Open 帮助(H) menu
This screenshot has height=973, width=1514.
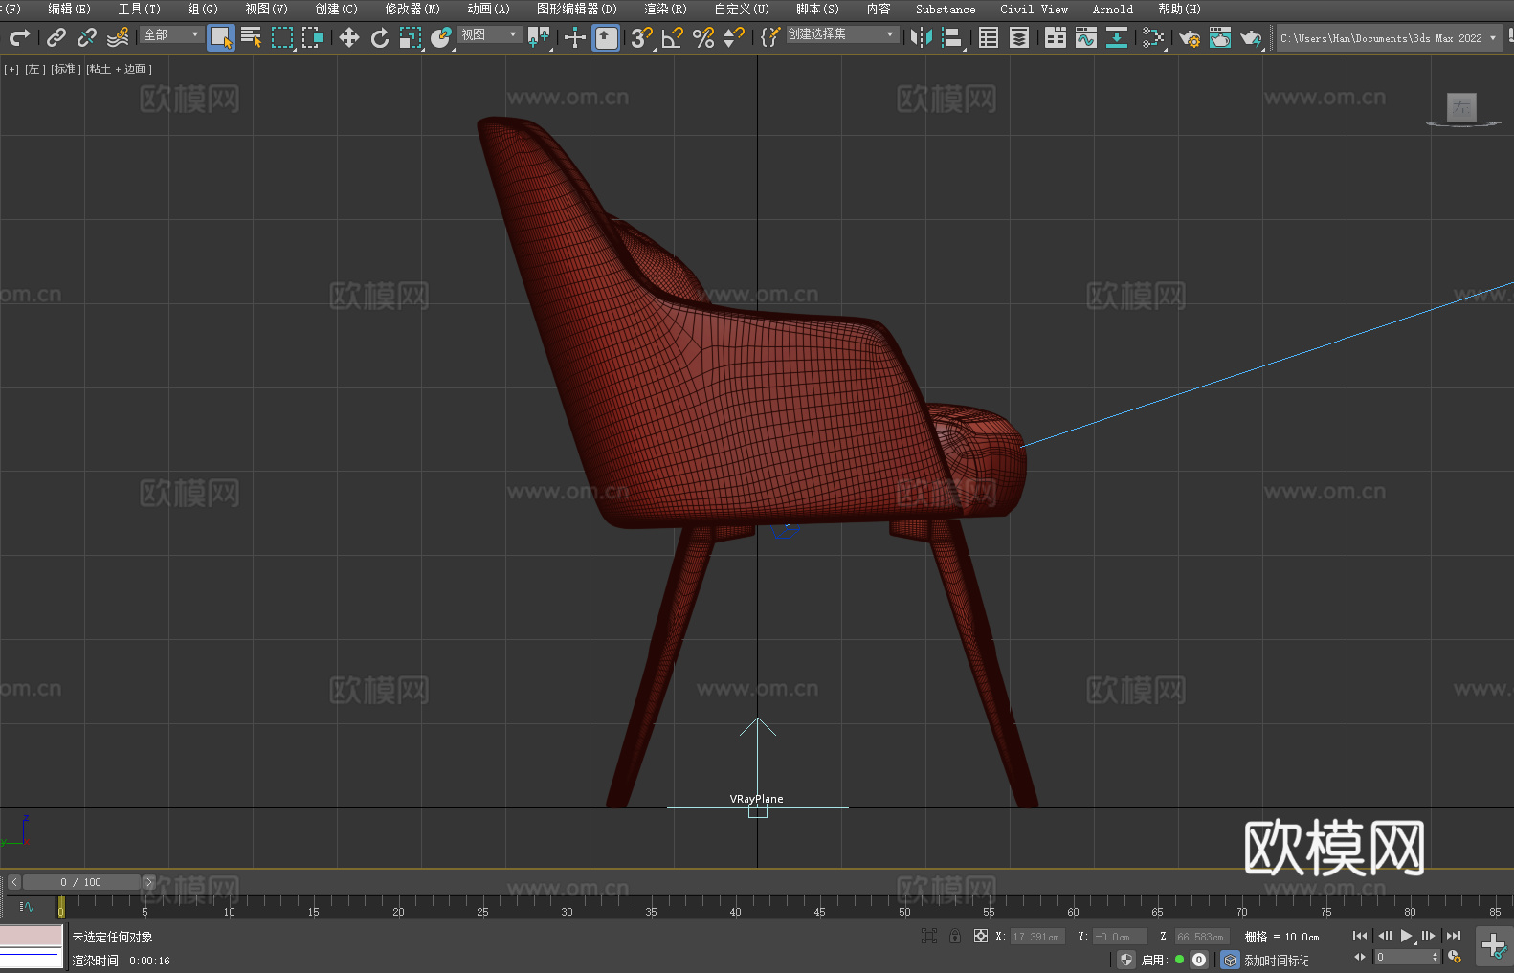[1179, 9]
